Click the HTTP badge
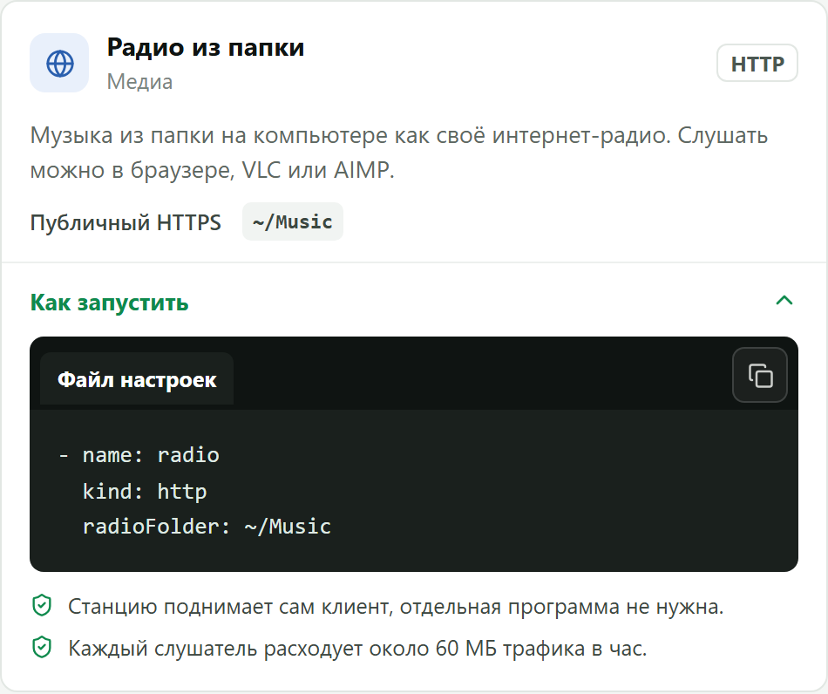Screen dimensions: 828x694 pyautogui.click(x=757, y=64)
